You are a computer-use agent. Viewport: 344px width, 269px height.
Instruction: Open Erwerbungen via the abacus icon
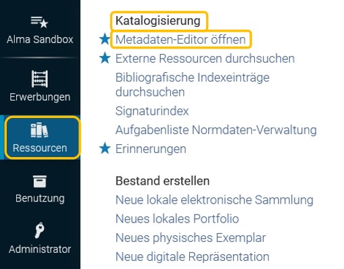coord(40,79)
